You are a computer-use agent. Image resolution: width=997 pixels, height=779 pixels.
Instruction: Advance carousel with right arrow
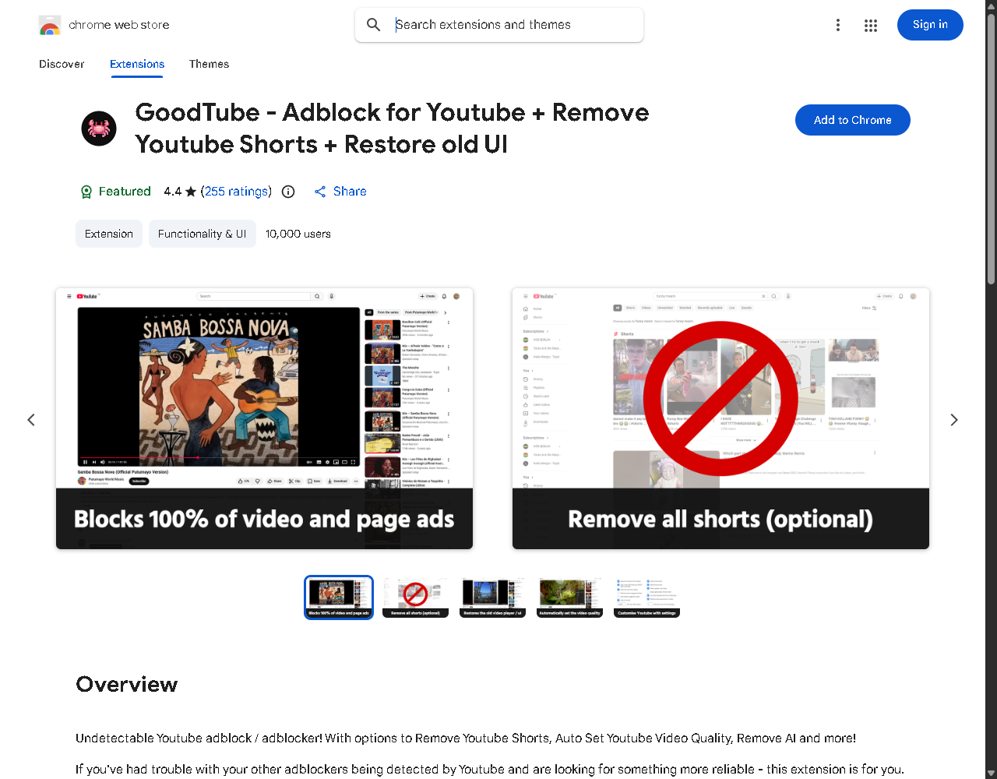pyautogui.click(x=954, y=420)
